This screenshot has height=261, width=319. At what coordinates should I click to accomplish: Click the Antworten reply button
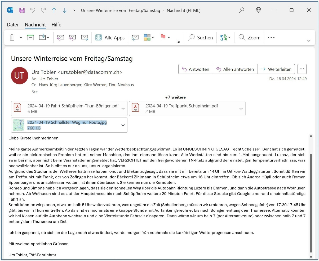pyautogui.click(x=196, y=69)
